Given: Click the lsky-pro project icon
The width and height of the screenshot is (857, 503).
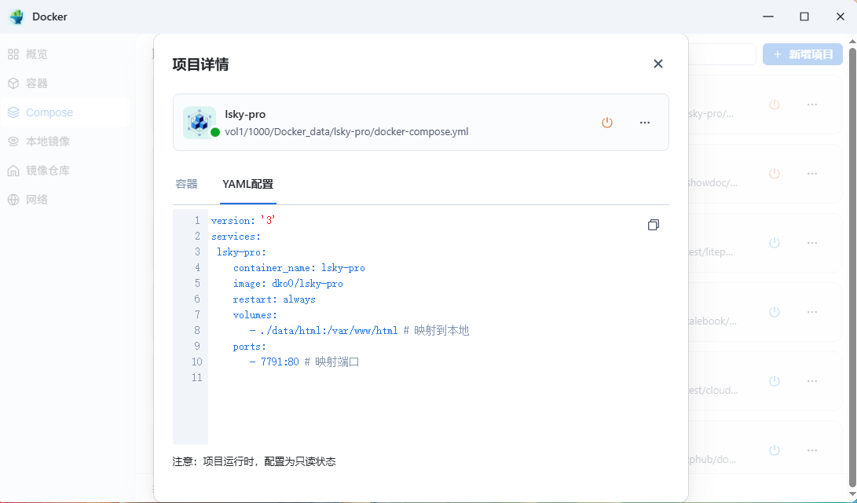Looking at the screenshot, I should pos(200,123).
